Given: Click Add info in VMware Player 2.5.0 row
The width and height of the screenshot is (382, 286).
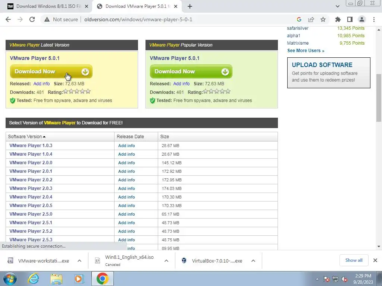Looking at the screenshot, I should pyautogui.click(x=126, y=214).
